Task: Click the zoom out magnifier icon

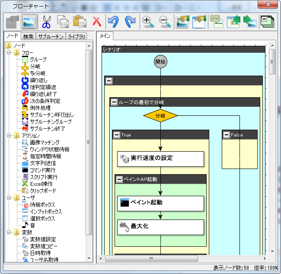Action: point(165,22)
